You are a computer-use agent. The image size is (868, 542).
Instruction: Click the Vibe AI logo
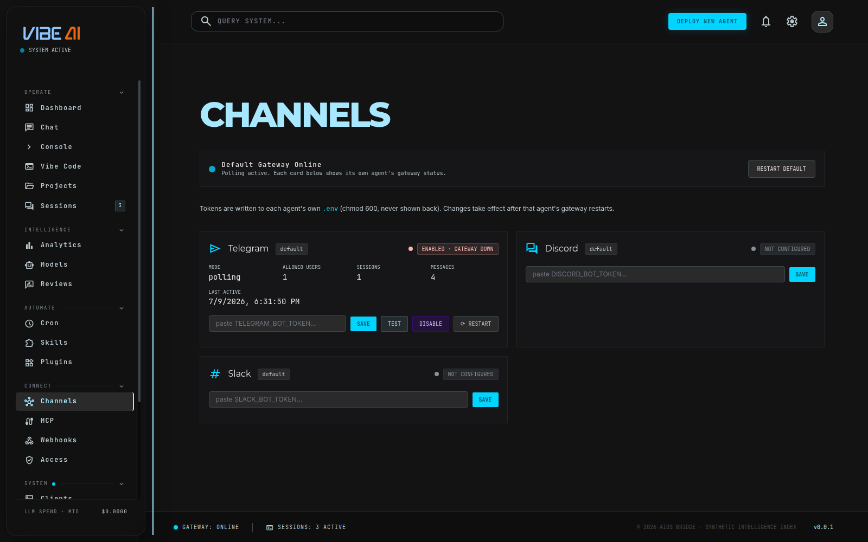(52, 34)
